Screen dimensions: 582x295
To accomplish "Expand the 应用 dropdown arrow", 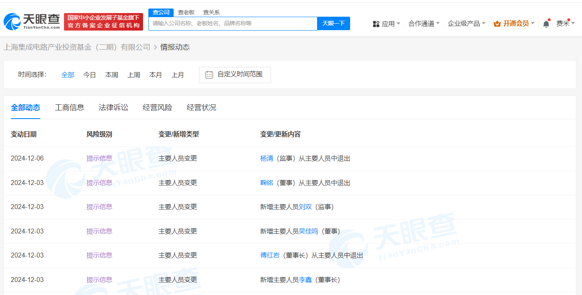I will point(398,23).
